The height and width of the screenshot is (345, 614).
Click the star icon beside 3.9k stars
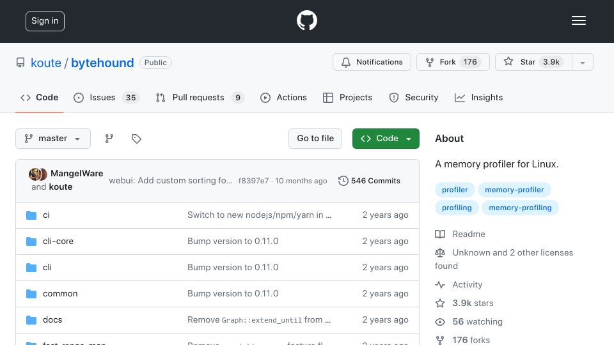click(x=440, y=303)
